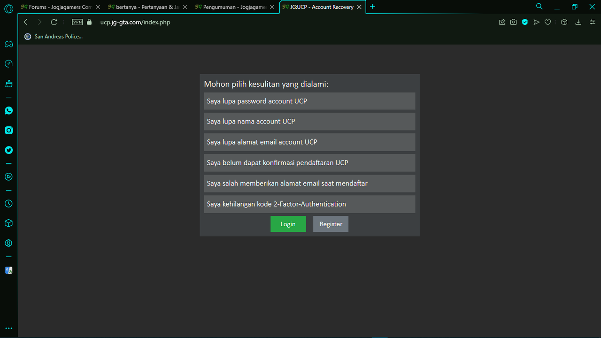Close the Pengumuman tab
The width and height of the screenshot is (601, 338).
coord(272,7)
